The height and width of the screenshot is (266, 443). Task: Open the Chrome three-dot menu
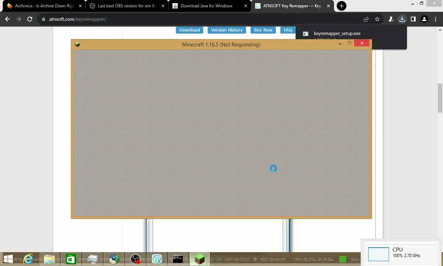coord(435,19)
